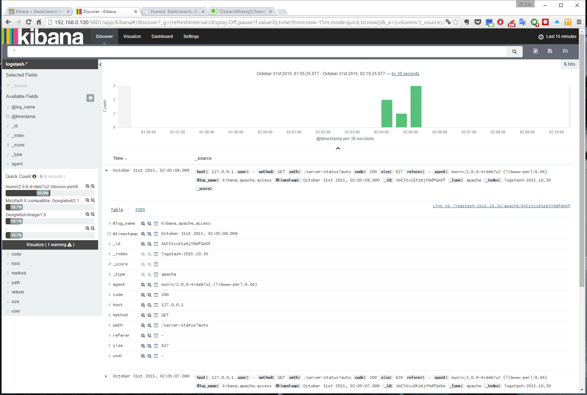
Task: Navigate to the Dashboard section
Action: pos(162,36)
